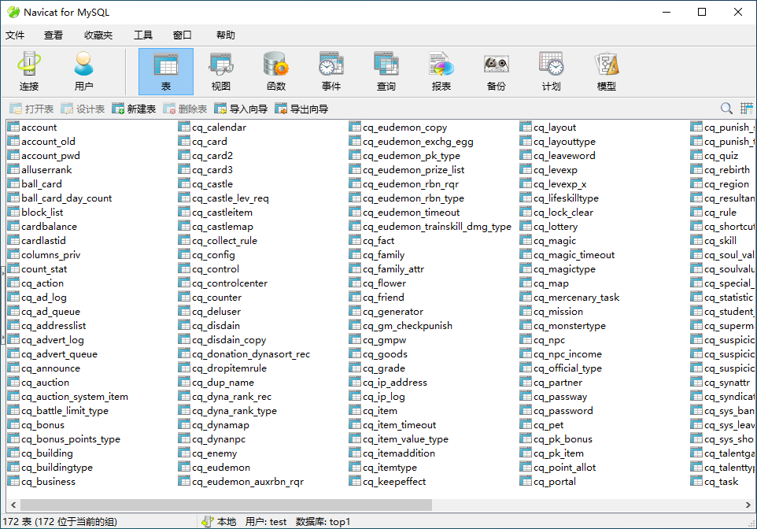Click the 函数 (Function) toolbar icon

(x=275, y=72)
